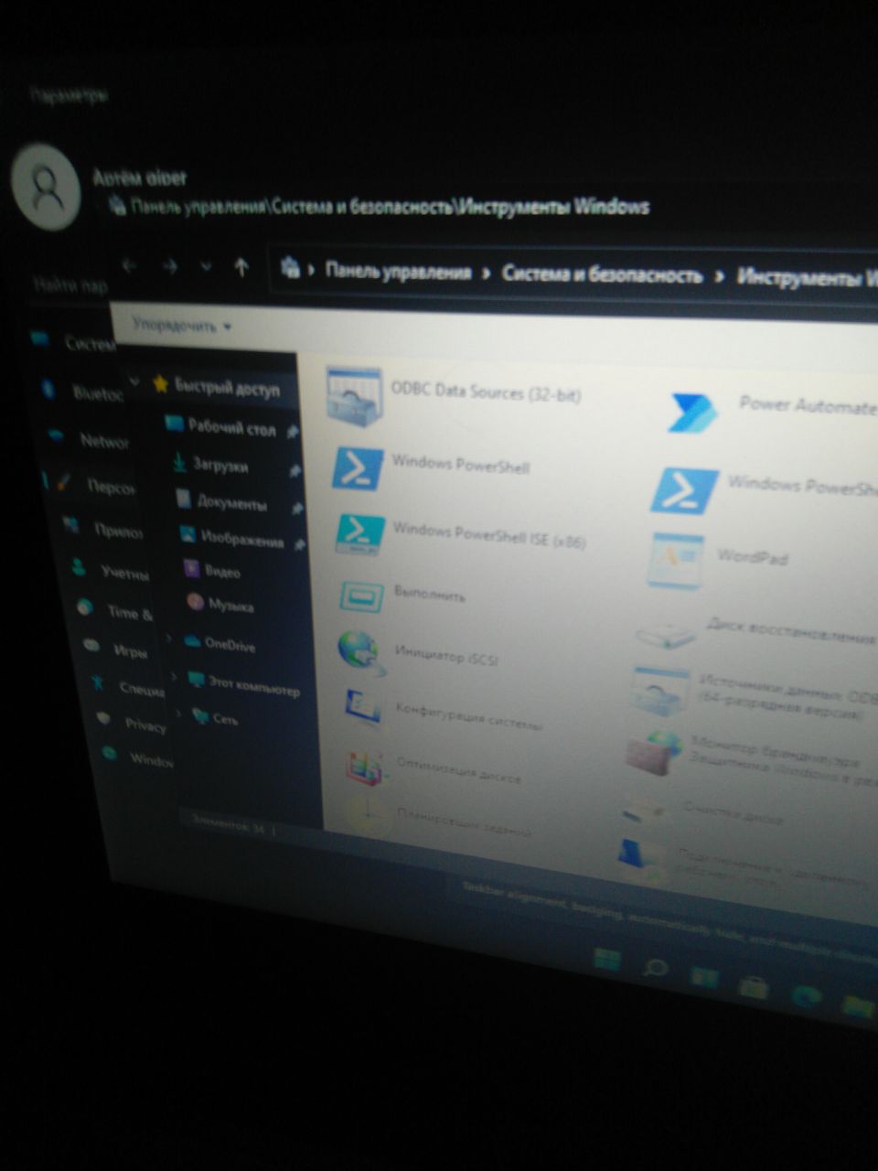Select Privacy in Settings sidebar
Image resolution: width=878 pixels, height=1171 pixels.
(x=133, y=724)
